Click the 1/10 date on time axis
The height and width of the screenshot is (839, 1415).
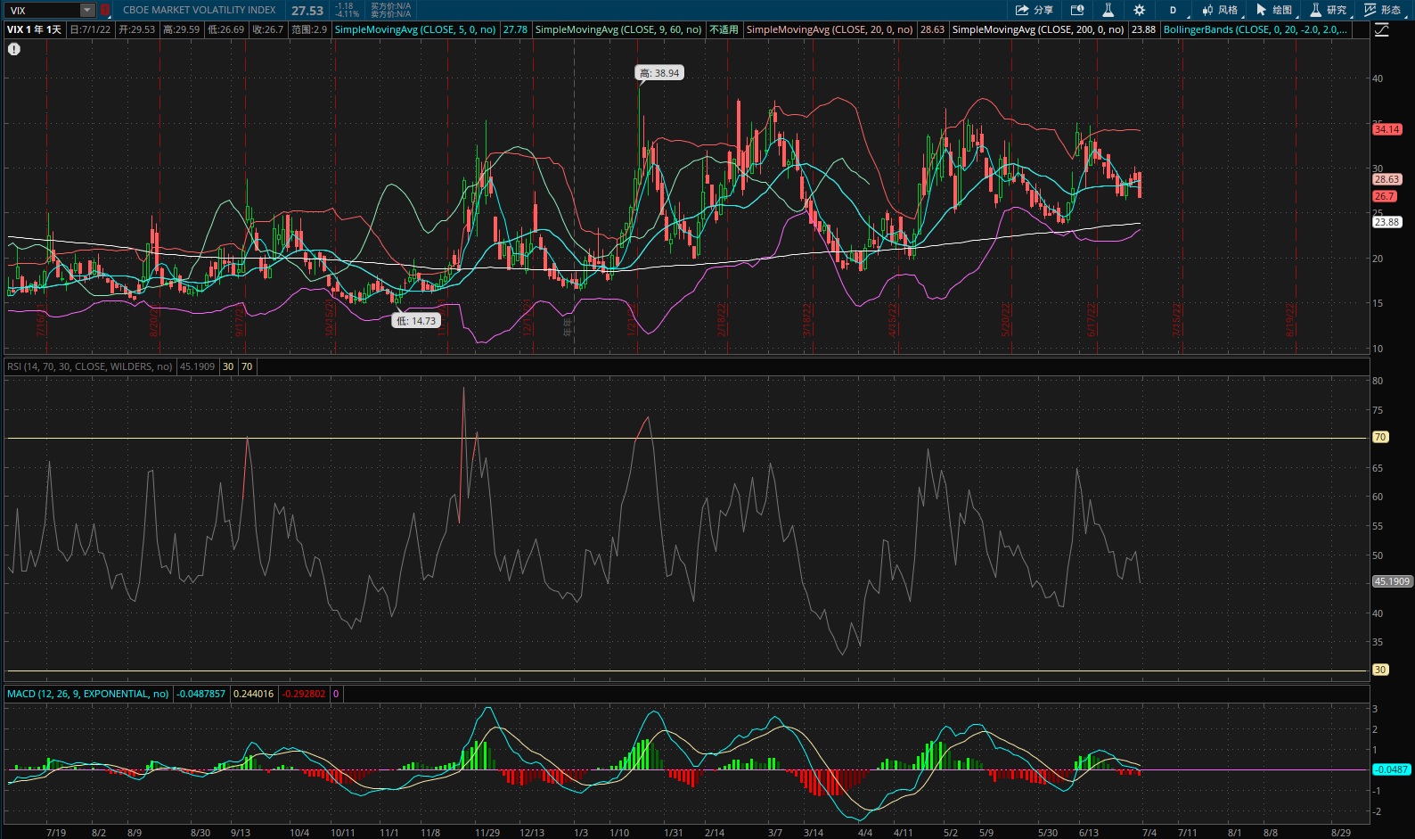click(619, 833)
